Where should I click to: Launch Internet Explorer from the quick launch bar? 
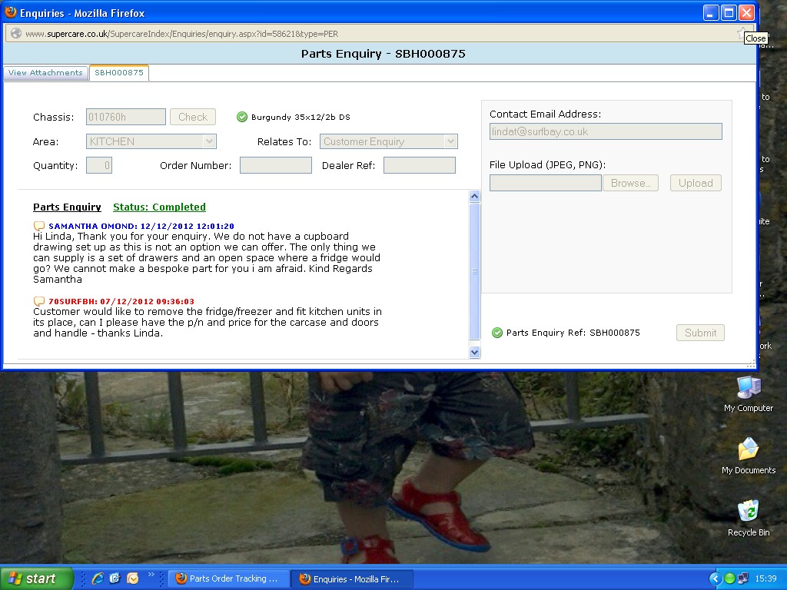coord(98,578)
